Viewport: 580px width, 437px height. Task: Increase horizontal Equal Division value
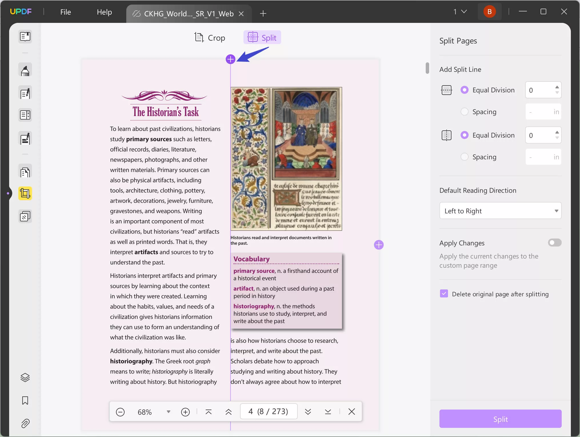click(557, 87)
